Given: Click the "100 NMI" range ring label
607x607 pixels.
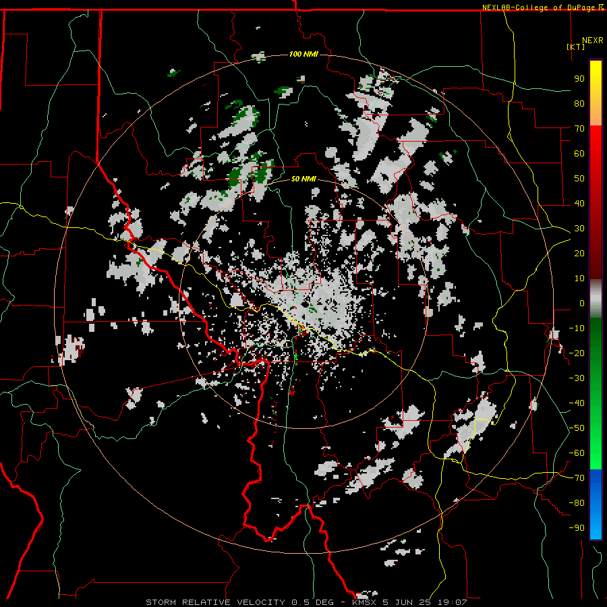Looking at the screenshot, I should [303, 54].
